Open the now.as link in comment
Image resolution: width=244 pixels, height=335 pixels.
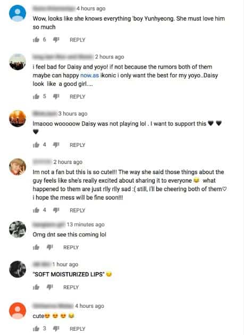pos(89,76)
